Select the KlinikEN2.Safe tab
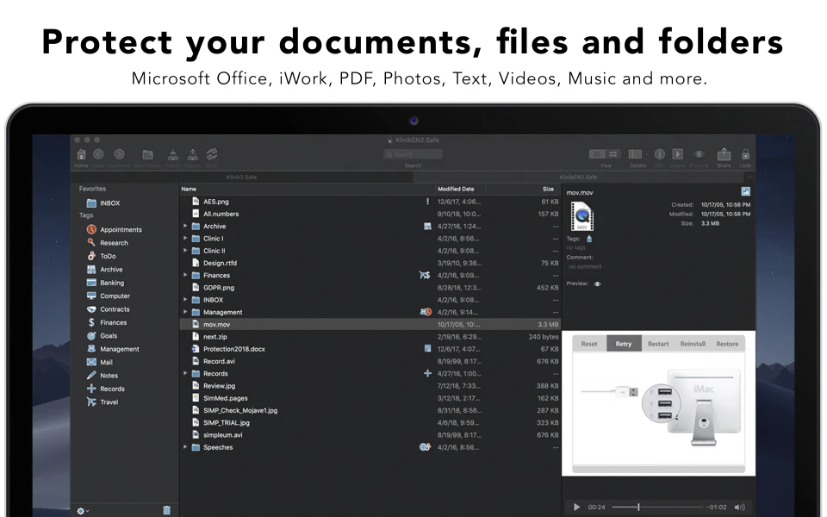827x517 pixels. [578, 177]
